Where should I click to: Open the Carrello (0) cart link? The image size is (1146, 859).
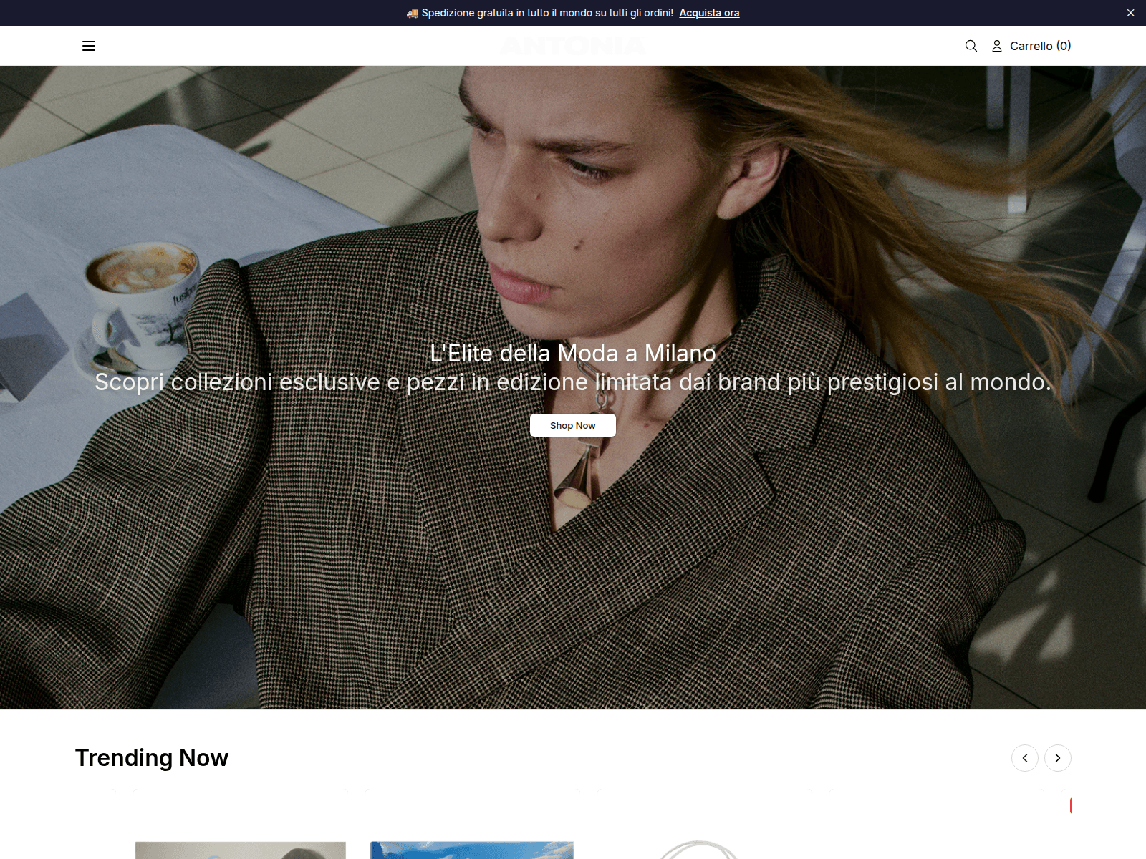(x=1041, y=46)
